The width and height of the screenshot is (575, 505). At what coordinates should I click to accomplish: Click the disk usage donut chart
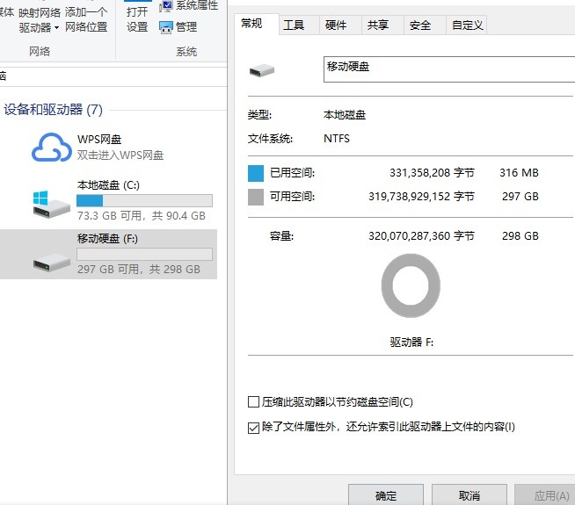click(411, 285)
